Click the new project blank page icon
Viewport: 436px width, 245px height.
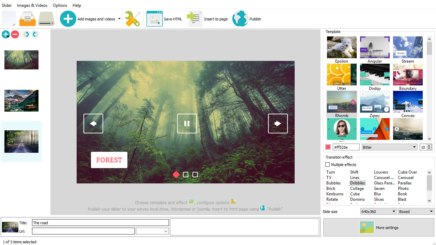pos(9,19)
